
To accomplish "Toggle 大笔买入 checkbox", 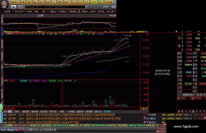I will pos(178,98).
